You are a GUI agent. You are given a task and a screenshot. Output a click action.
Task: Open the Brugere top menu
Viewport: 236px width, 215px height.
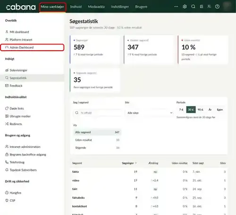(x=141, y=7)
